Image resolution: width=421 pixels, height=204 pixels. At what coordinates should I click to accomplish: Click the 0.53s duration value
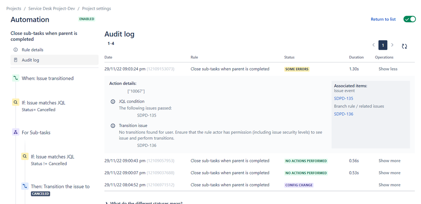tap(354, 173)
